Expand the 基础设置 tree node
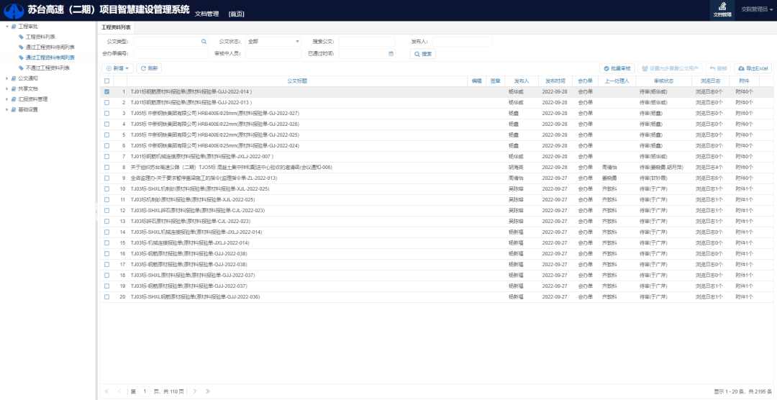This screenshot has height=400, width=777. (7, 109)
